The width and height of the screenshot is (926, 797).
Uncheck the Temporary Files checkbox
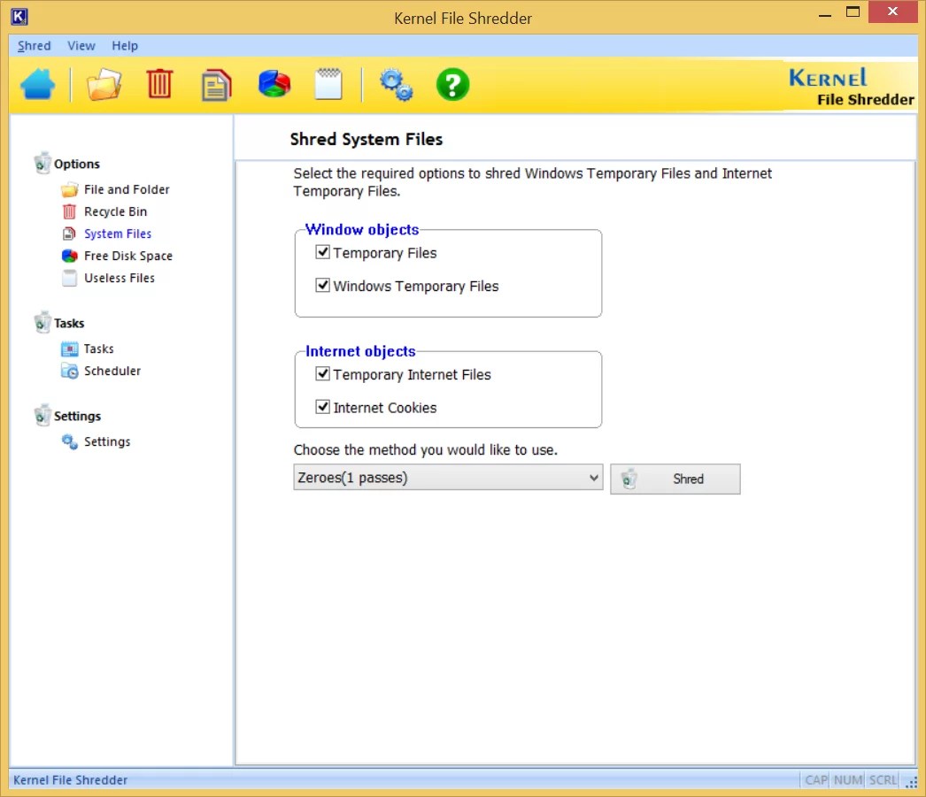(322, 252)
